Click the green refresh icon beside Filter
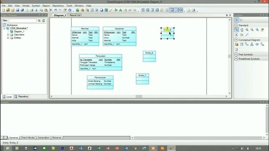Image resolution: width=269 pixels, height=151 pixels. tap(44, 21)
